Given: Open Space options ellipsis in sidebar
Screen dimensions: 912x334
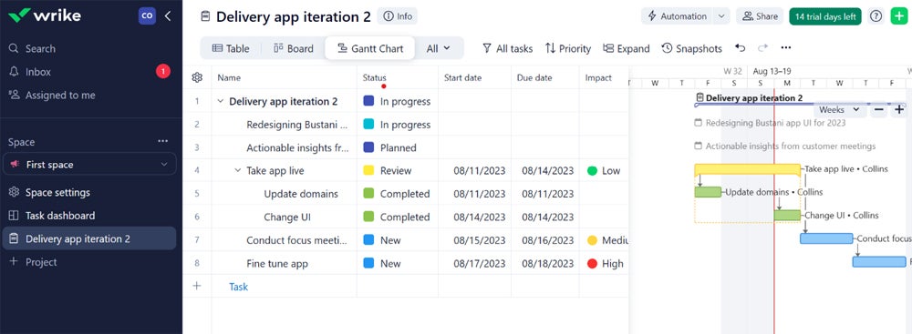Looking at the screenshot, I should pyautogui.click(x=163, y=142).
